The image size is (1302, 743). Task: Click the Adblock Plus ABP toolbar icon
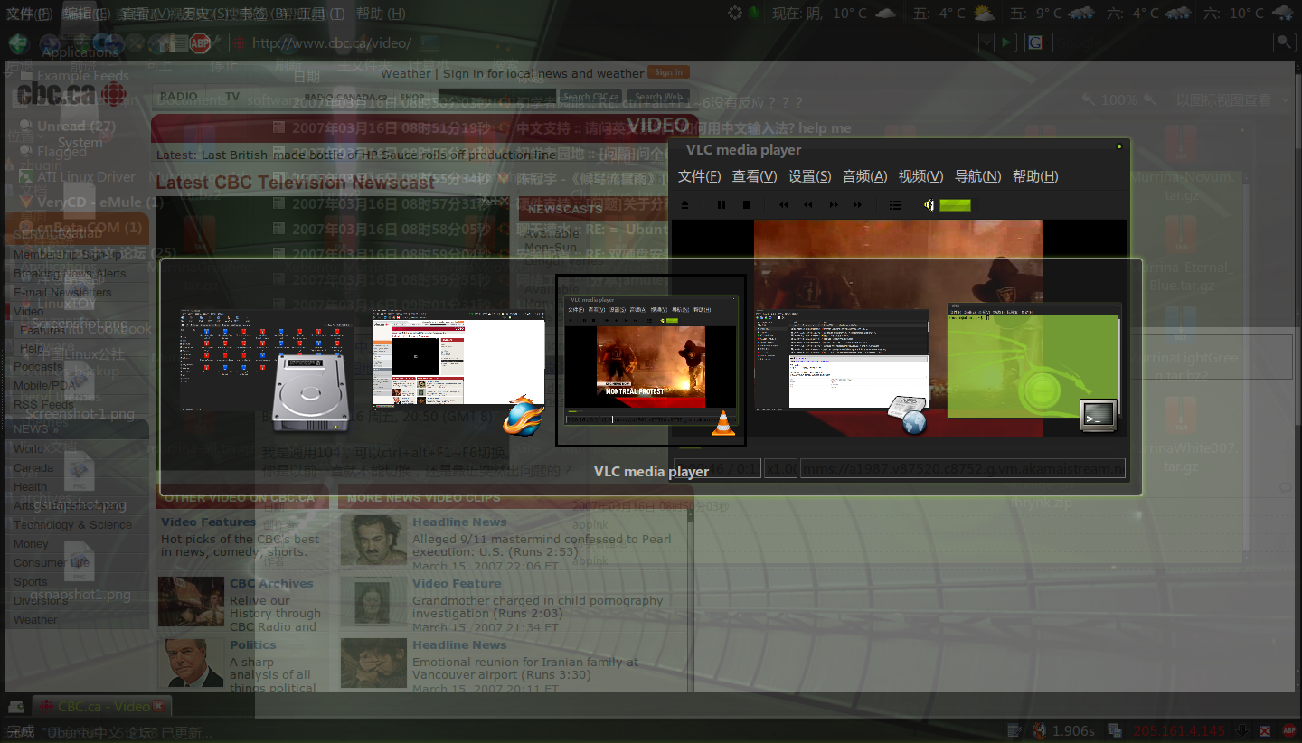coord(201,42)
